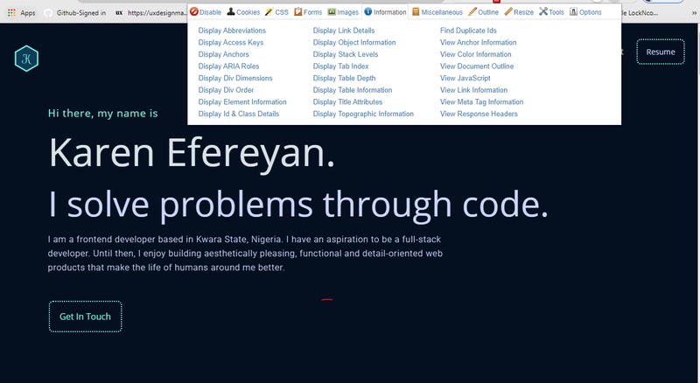Click the page's vertical scrollbar
The width and height of the screenshot is (700, 383).
(x=697, y=203)
